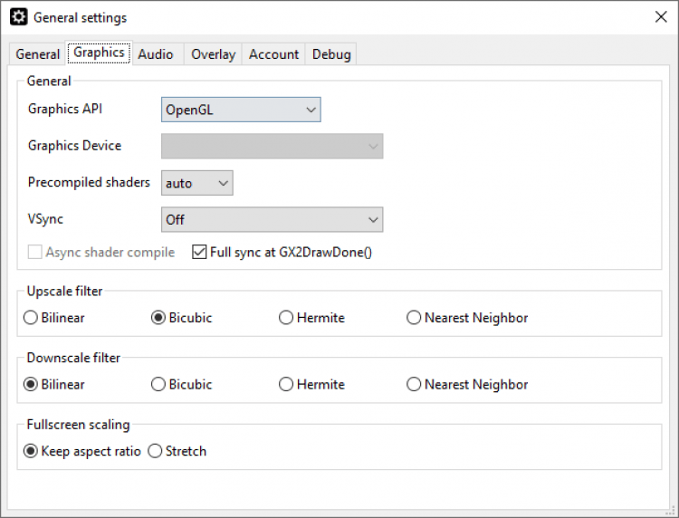Open the Account tab
Image resolution: width=679 pixels, height=518 pixels.
coord(273,54)
